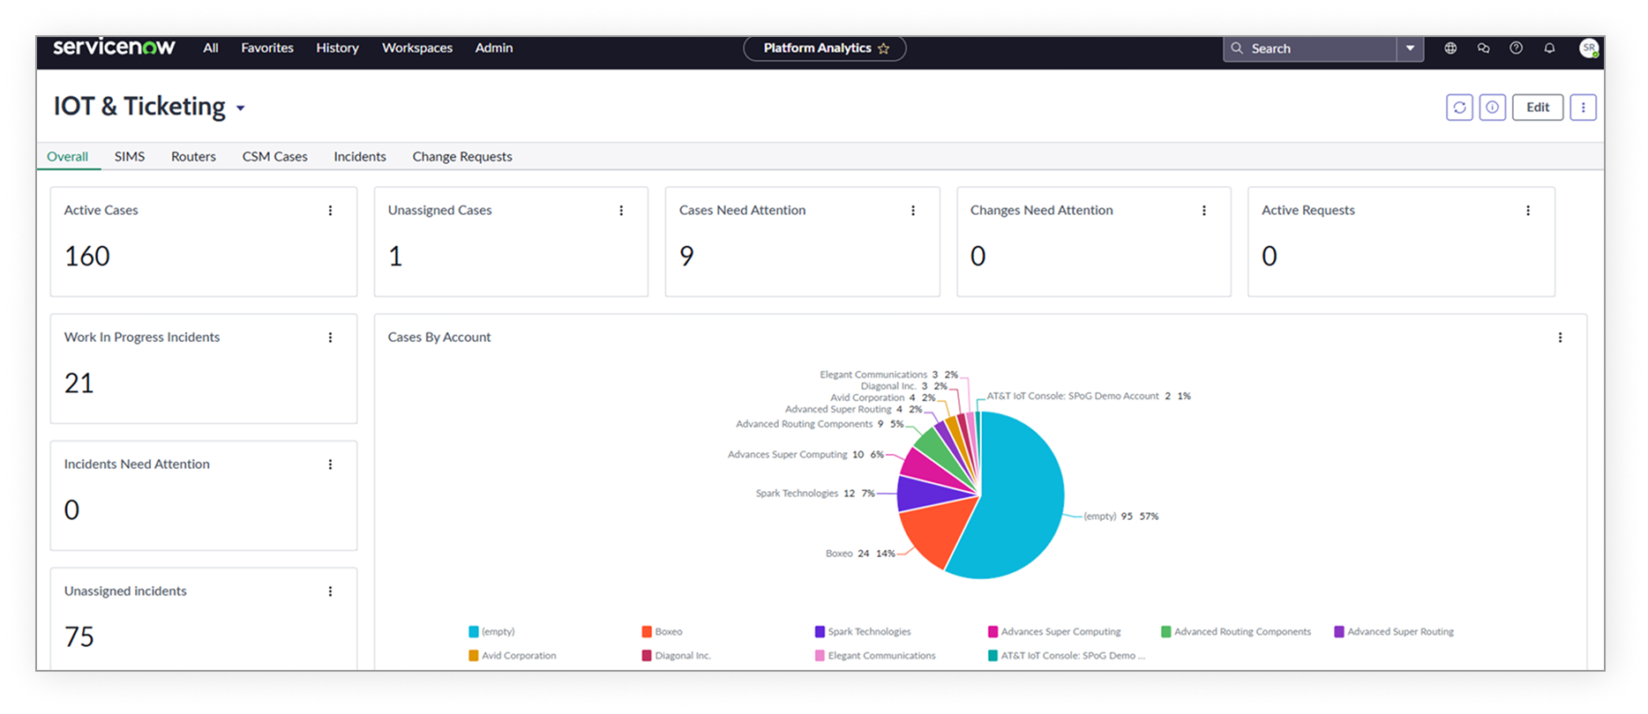Expand the IOT & Ticketing dashboard dropdown
The image size is (1648, 714).
pyautogui.click(x=240, y=108)
